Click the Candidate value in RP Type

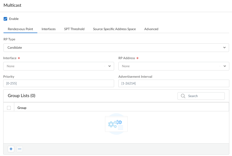pyautogui.click(x=15, y=48)
